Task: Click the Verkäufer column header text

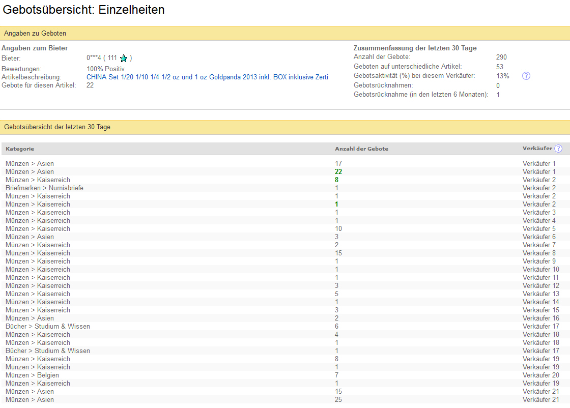Action: pos(537,149)
